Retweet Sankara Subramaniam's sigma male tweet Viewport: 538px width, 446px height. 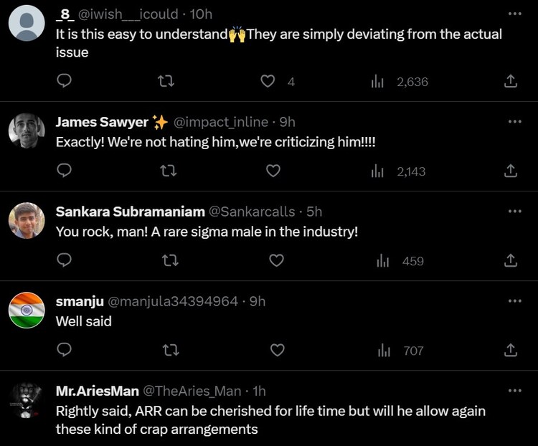click(171, 261)
